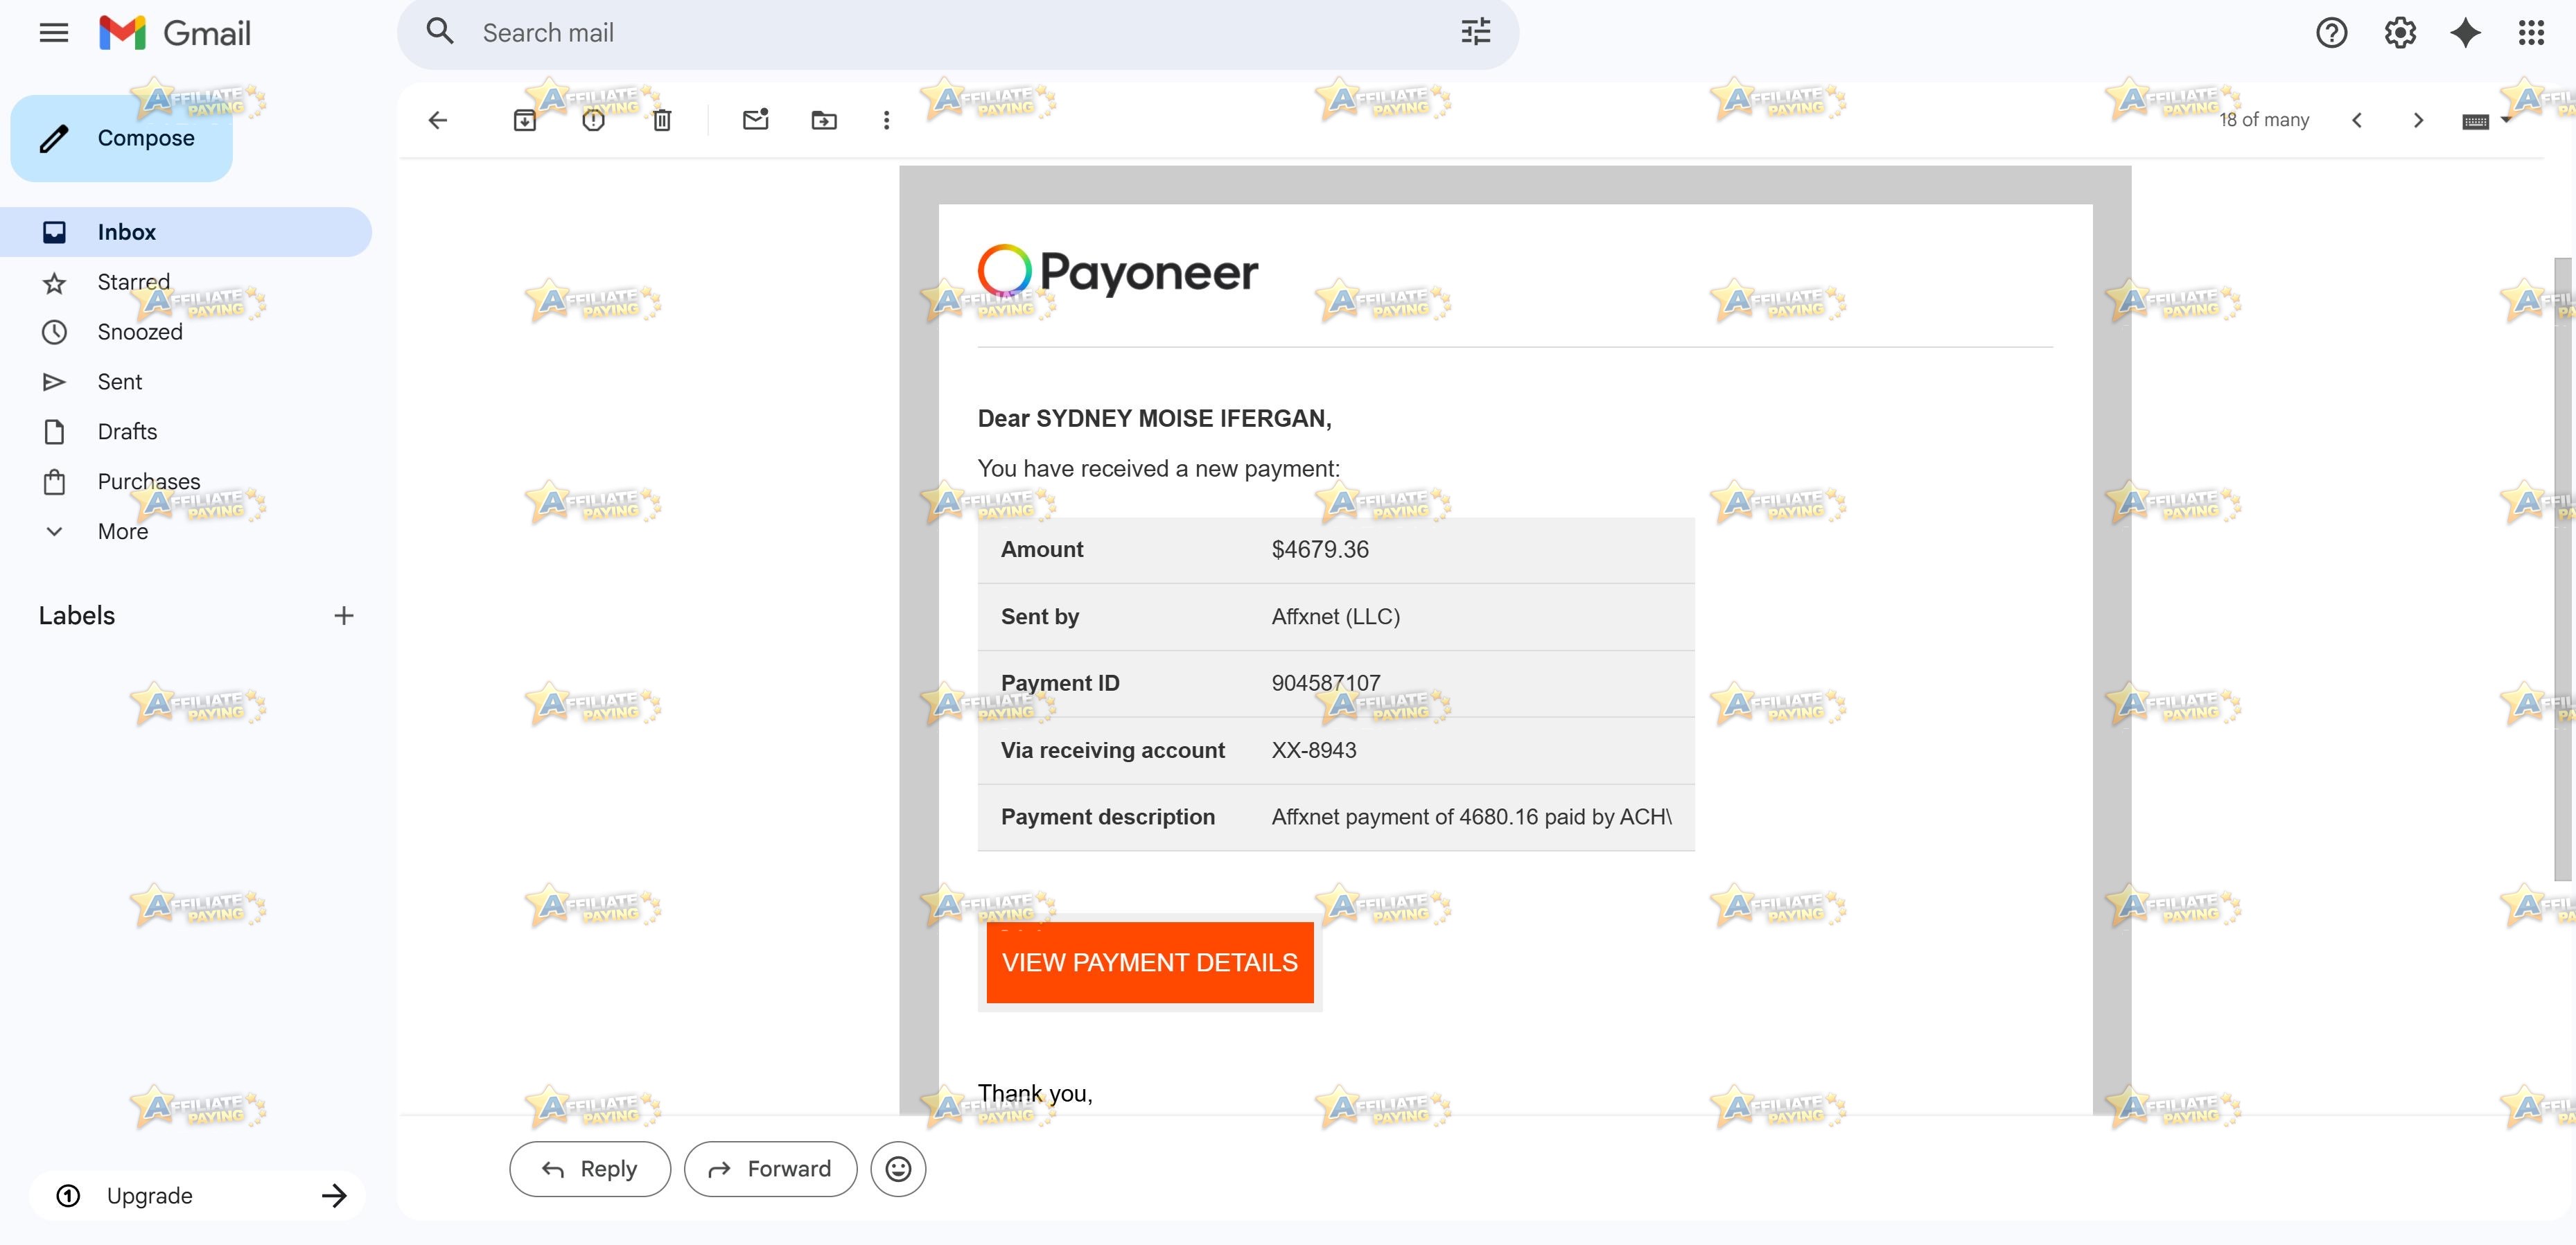Create a new label plus icon
This screenshot has width=2576, height=1245.
point(344,615)
